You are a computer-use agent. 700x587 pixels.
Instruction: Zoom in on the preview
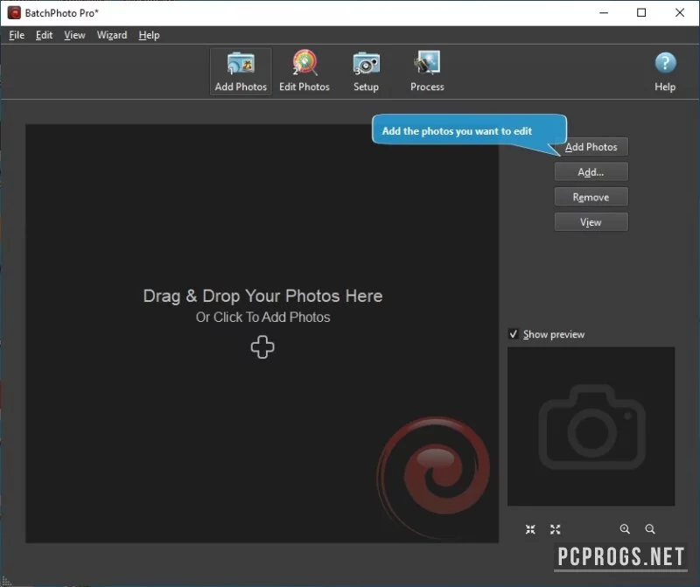[625, 529]
